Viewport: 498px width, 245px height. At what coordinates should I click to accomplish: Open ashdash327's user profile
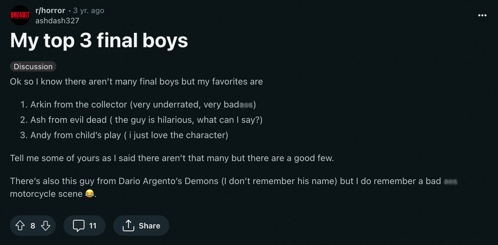point(57,21)
